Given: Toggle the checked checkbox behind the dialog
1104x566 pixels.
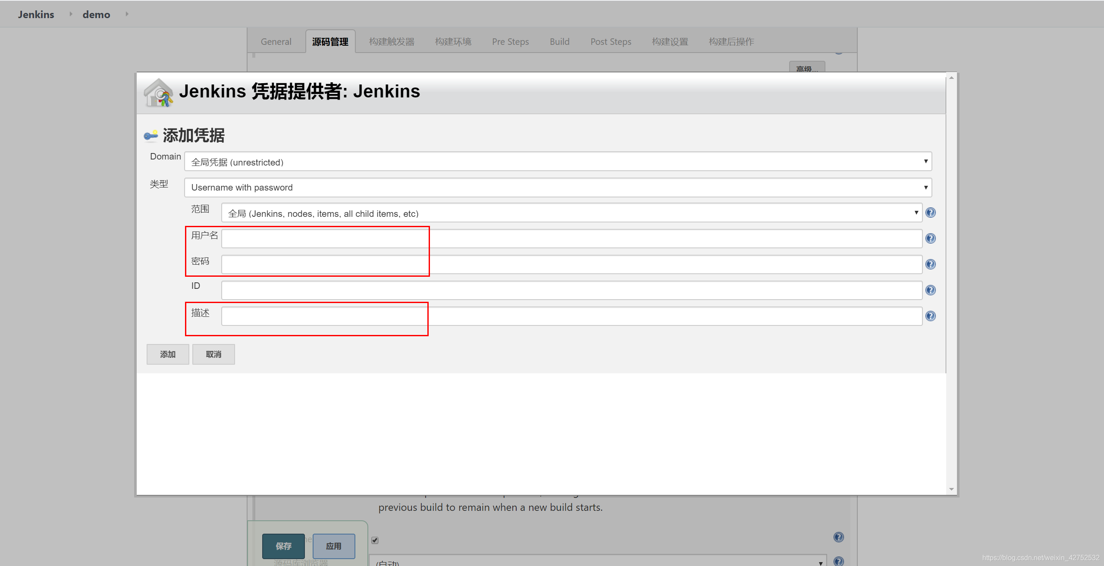Looking at the screenshot, I should pos(375,540).
